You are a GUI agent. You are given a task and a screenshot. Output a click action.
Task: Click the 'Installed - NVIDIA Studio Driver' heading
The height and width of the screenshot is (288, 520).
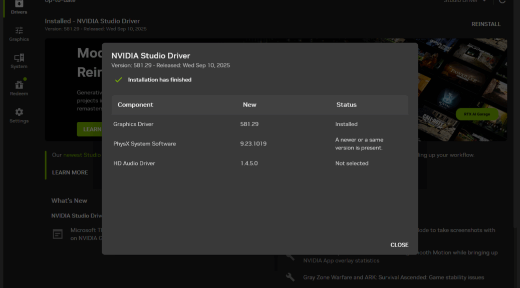tap(92, 21)
